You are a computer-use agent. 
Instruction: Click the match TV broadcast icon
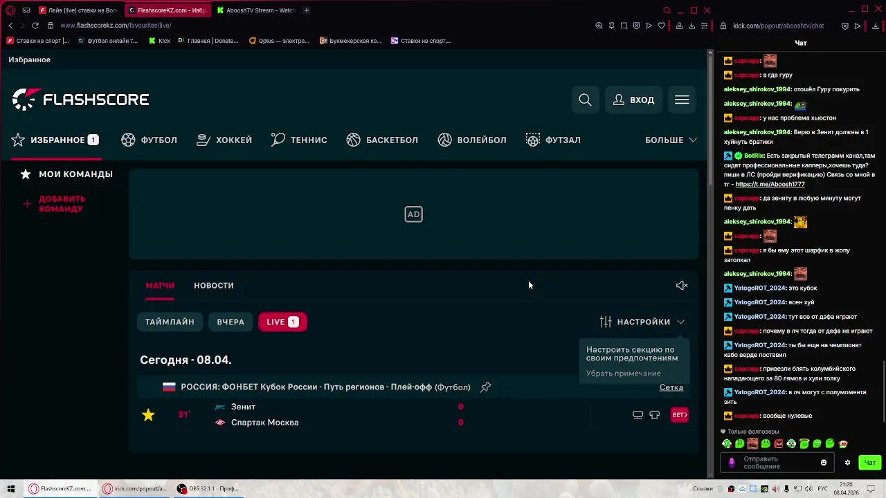point(638,415)
